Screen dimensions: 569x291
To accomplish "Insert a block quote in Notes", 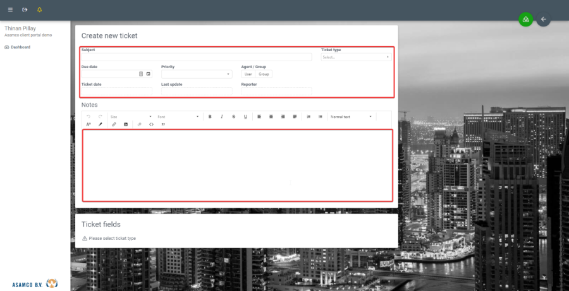I will pyautogui.click(x=163, y=124).
